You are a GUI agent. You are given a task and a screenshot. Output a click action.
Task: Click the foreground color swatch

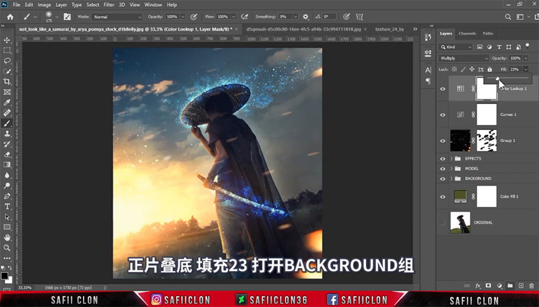(x=4, y=276)
